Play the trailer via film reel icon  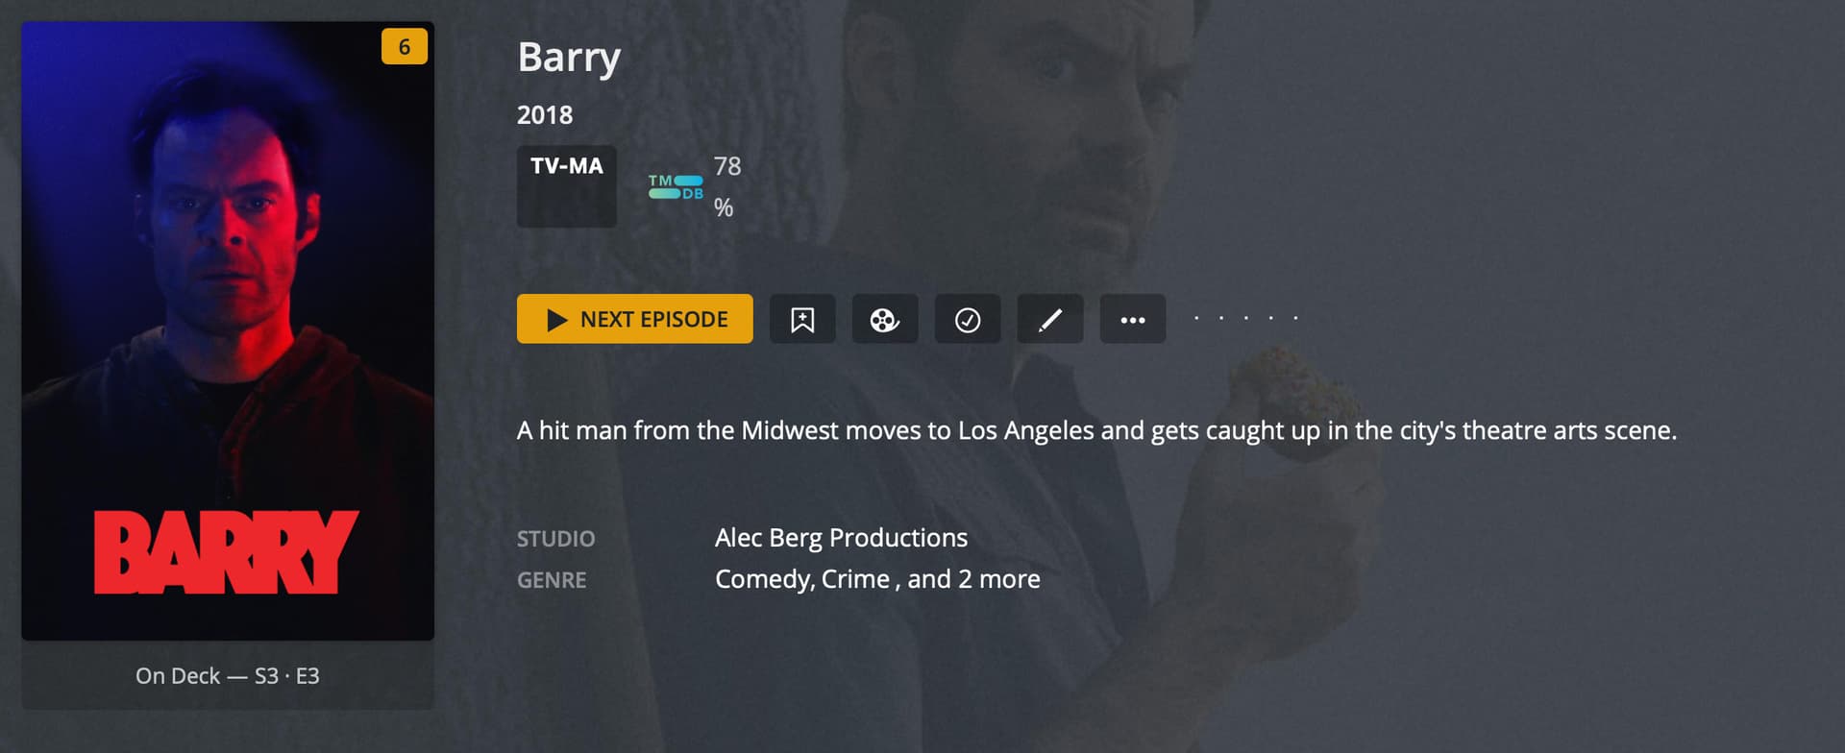[x=885, y=319]
